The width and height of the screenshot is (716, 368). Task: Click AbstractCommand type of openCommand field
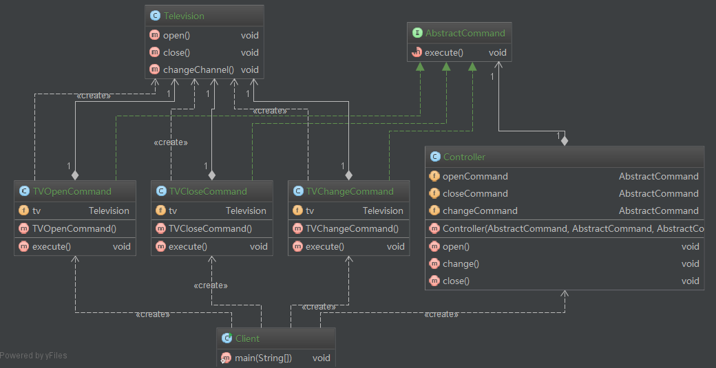pos(658,176)
